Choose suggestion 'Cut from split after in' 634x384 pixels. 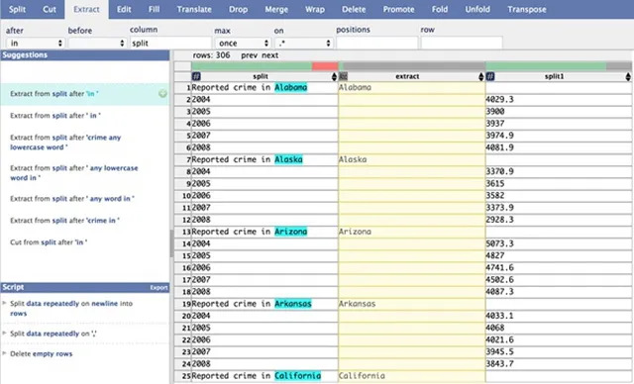(49, 242)
